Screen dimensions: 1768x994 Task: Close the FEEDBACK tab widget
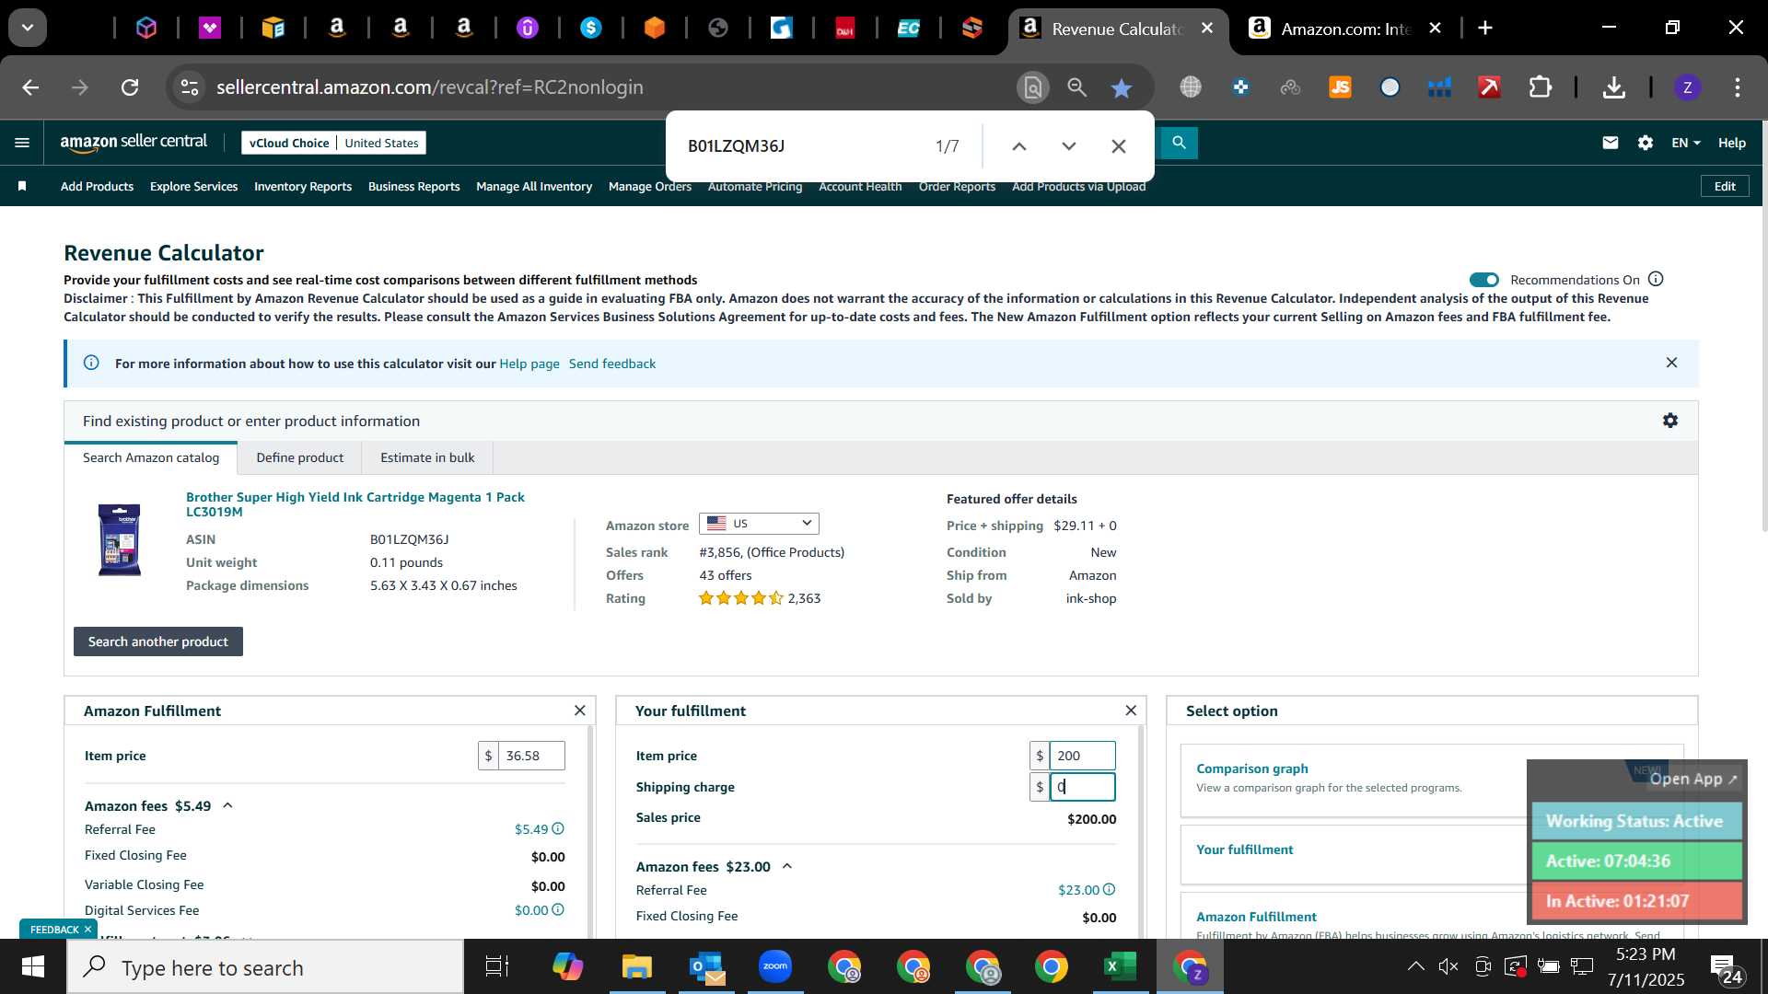[87, 930]
